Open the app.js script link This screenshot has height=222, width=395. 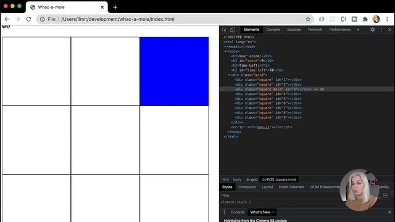(x=264, y=127)
